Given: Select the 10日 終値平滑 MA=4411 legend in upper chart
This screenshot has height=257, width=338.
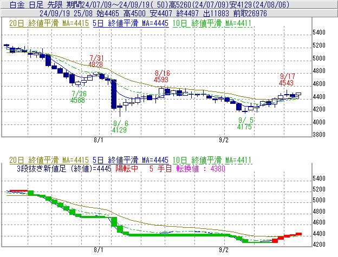Looking at the screenshot, I should 212,23.
